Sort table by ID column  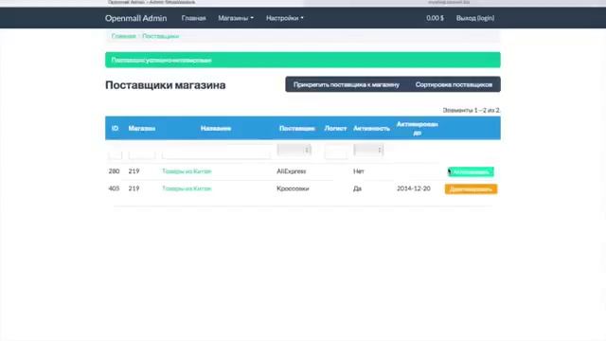tap(115, 129)
